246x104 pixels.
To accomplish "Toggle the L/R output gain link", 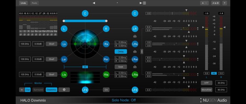I will pyautogui.click(x=214, y=73).
